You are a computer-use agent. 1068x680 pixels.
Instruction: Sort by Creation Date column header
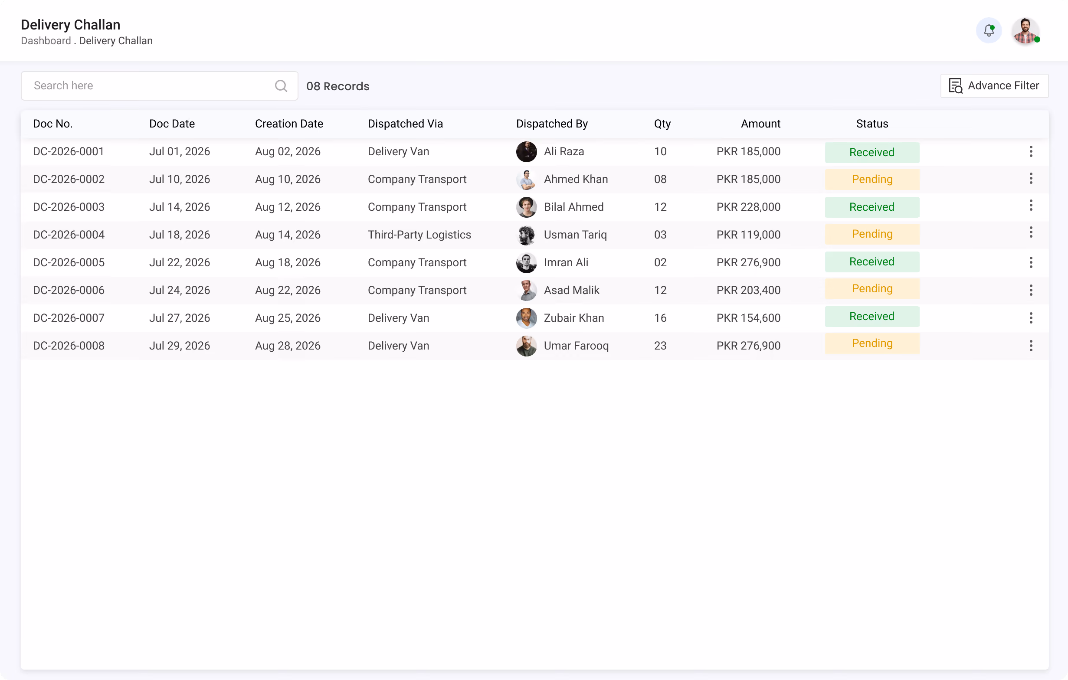289,124
